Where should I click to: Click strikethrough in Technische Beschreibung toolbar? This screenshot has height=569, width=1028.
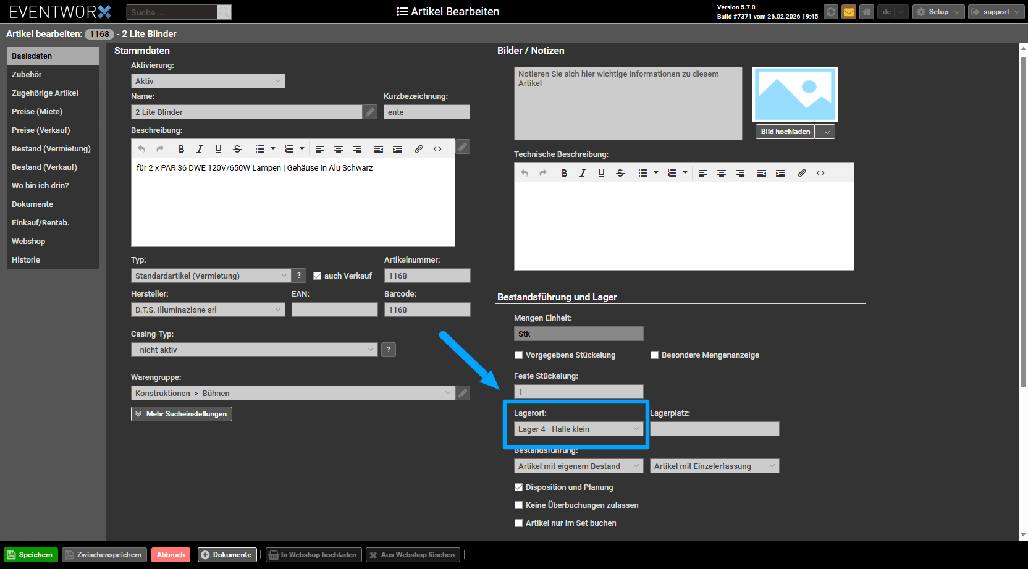(620, 173)
